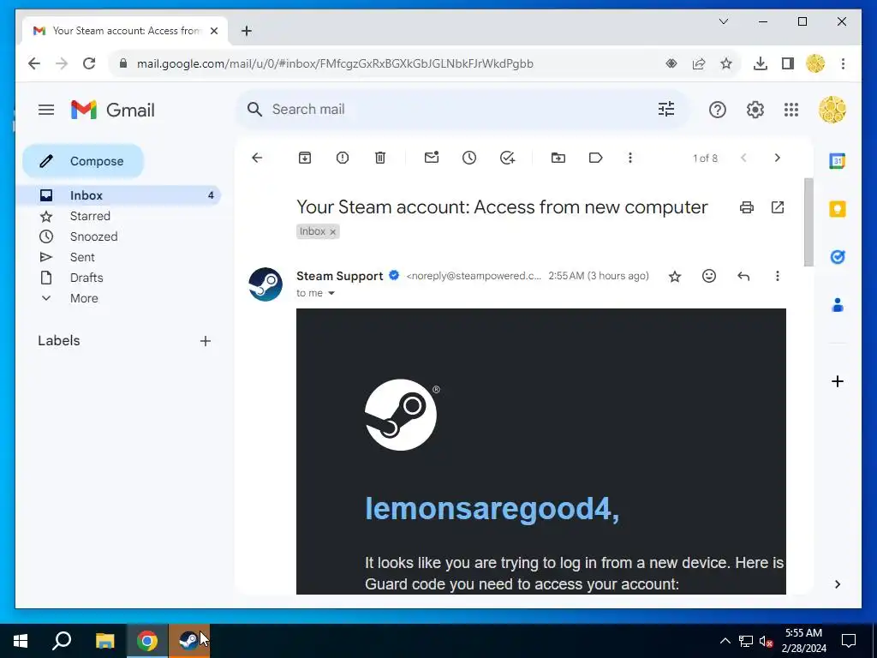This screenshot has height=658, width=877.
Task: Open Chrome tab search chevron
Action: pyautogui.click(x=723, y=21)
